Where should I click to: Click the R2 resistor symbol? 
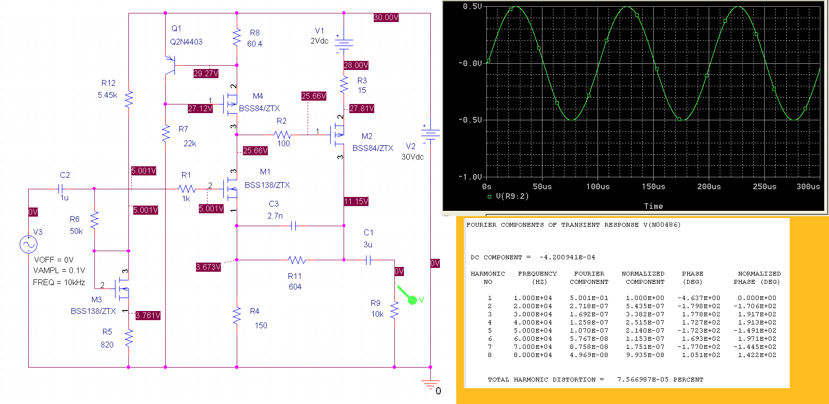[283, 135]
